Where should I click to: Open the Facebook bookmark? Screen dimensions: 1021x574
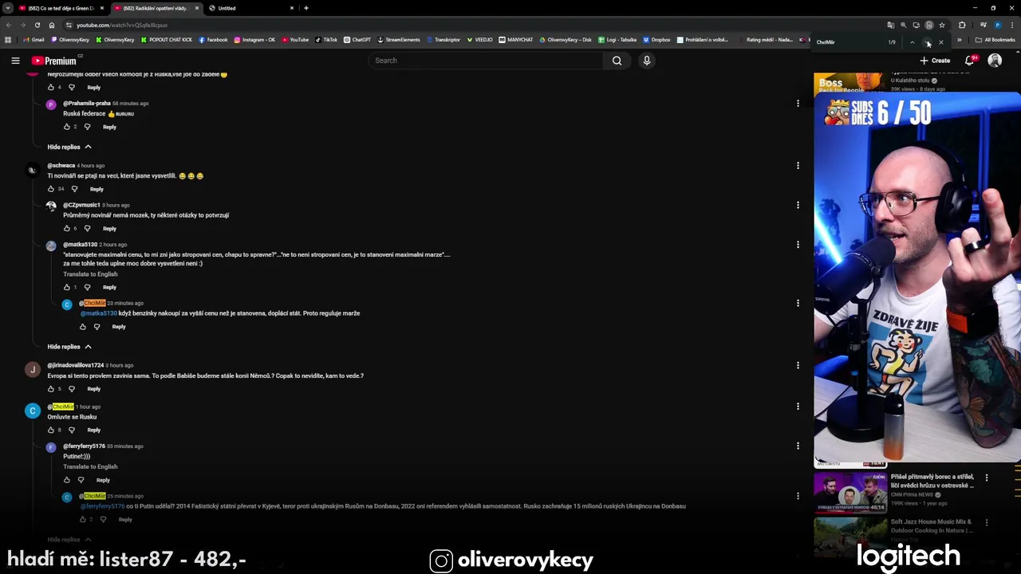213,40
